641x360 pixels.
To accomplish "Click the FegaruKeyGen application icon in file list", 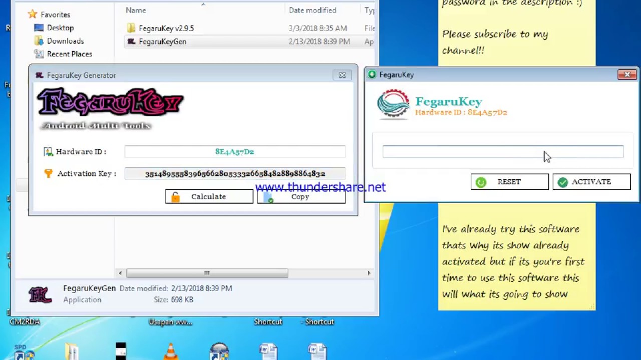I will (131, 42).
